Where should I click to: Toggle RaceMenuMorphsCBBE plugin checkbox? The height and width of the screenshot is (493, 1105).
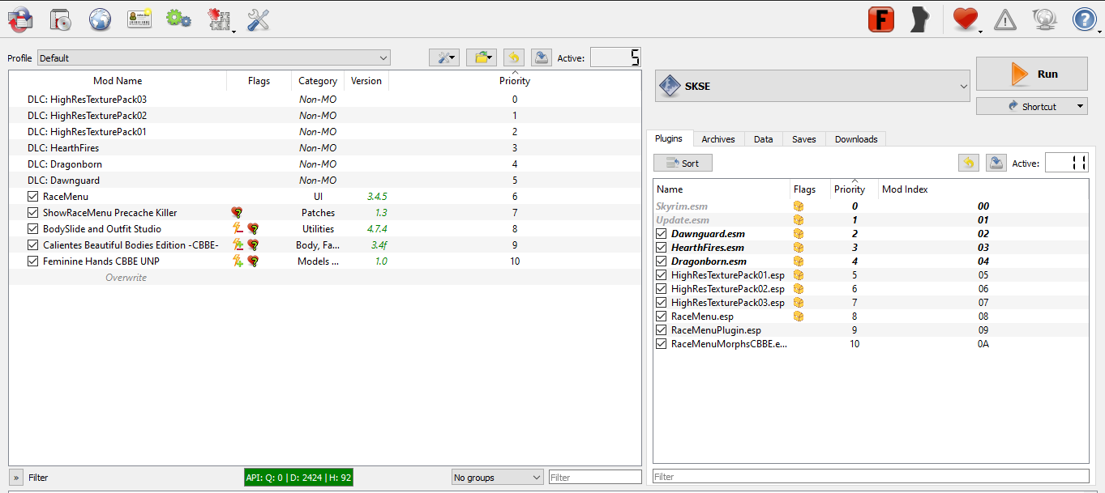(x=662, y=344)
